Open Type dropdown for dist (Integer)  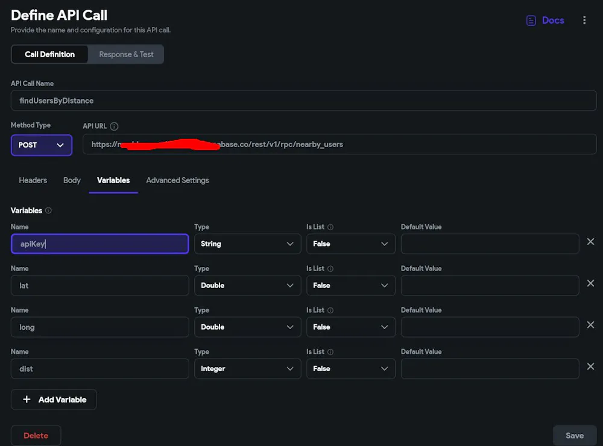pyautogui.click(x=248, y=369)
